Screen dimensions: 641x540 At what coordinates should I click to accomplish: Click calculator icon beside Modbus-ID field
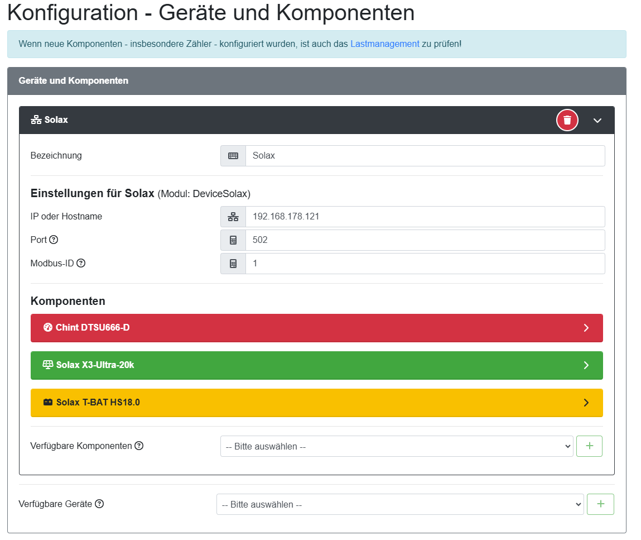click(233, 264)
